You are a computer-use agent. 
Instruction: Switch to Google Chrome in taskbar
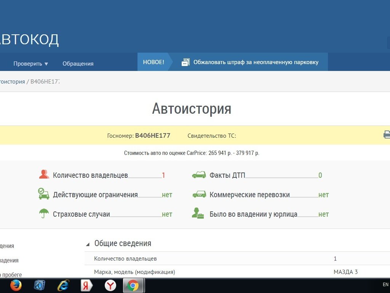(x=133, y=285)
